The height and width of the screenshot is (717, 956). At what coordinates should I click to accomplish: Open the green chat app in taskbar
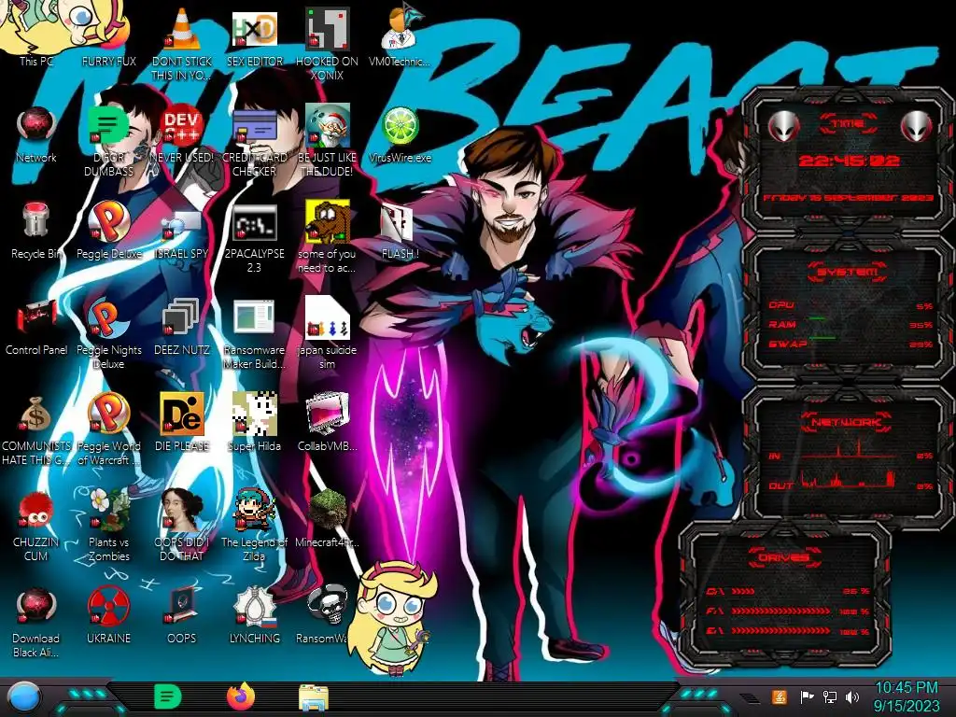pos(168,696)
